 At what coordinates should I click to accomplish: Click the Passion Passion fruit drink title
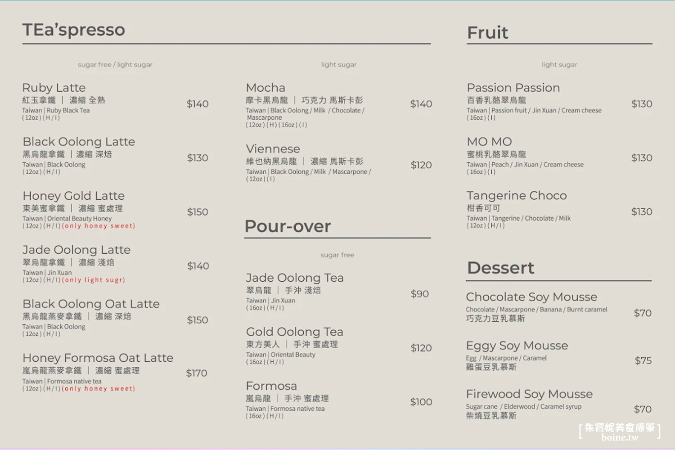513,88
